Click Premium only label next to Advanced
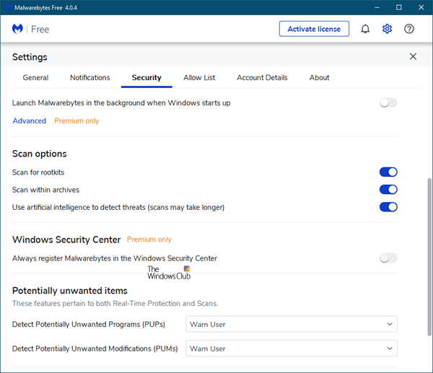This screenshot has width=433, height=373. click(x=76, y=120)
